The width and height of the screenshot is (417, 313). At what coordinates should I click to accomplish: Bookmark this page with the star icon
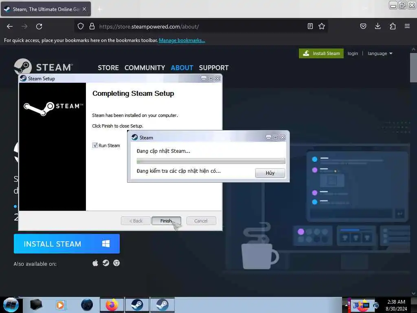pos(322,26)
